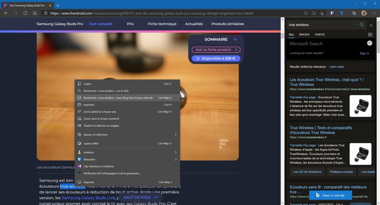This screenshot has width=380, height=205.
Task: Choose Rechercher « true wireless. » sur le web
Action: [x=127, y=91]
